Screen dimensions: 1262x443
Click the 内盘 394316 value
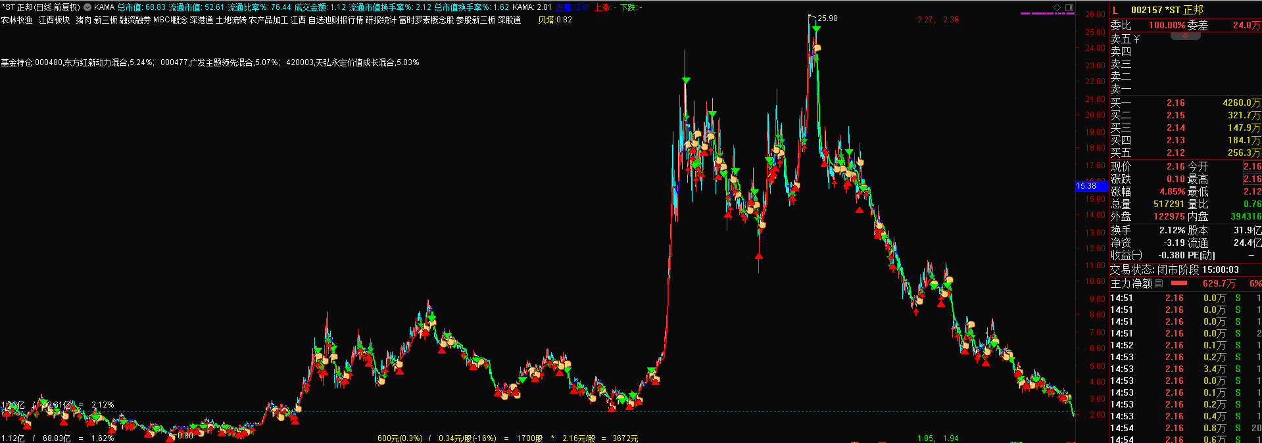point(1246,216)
